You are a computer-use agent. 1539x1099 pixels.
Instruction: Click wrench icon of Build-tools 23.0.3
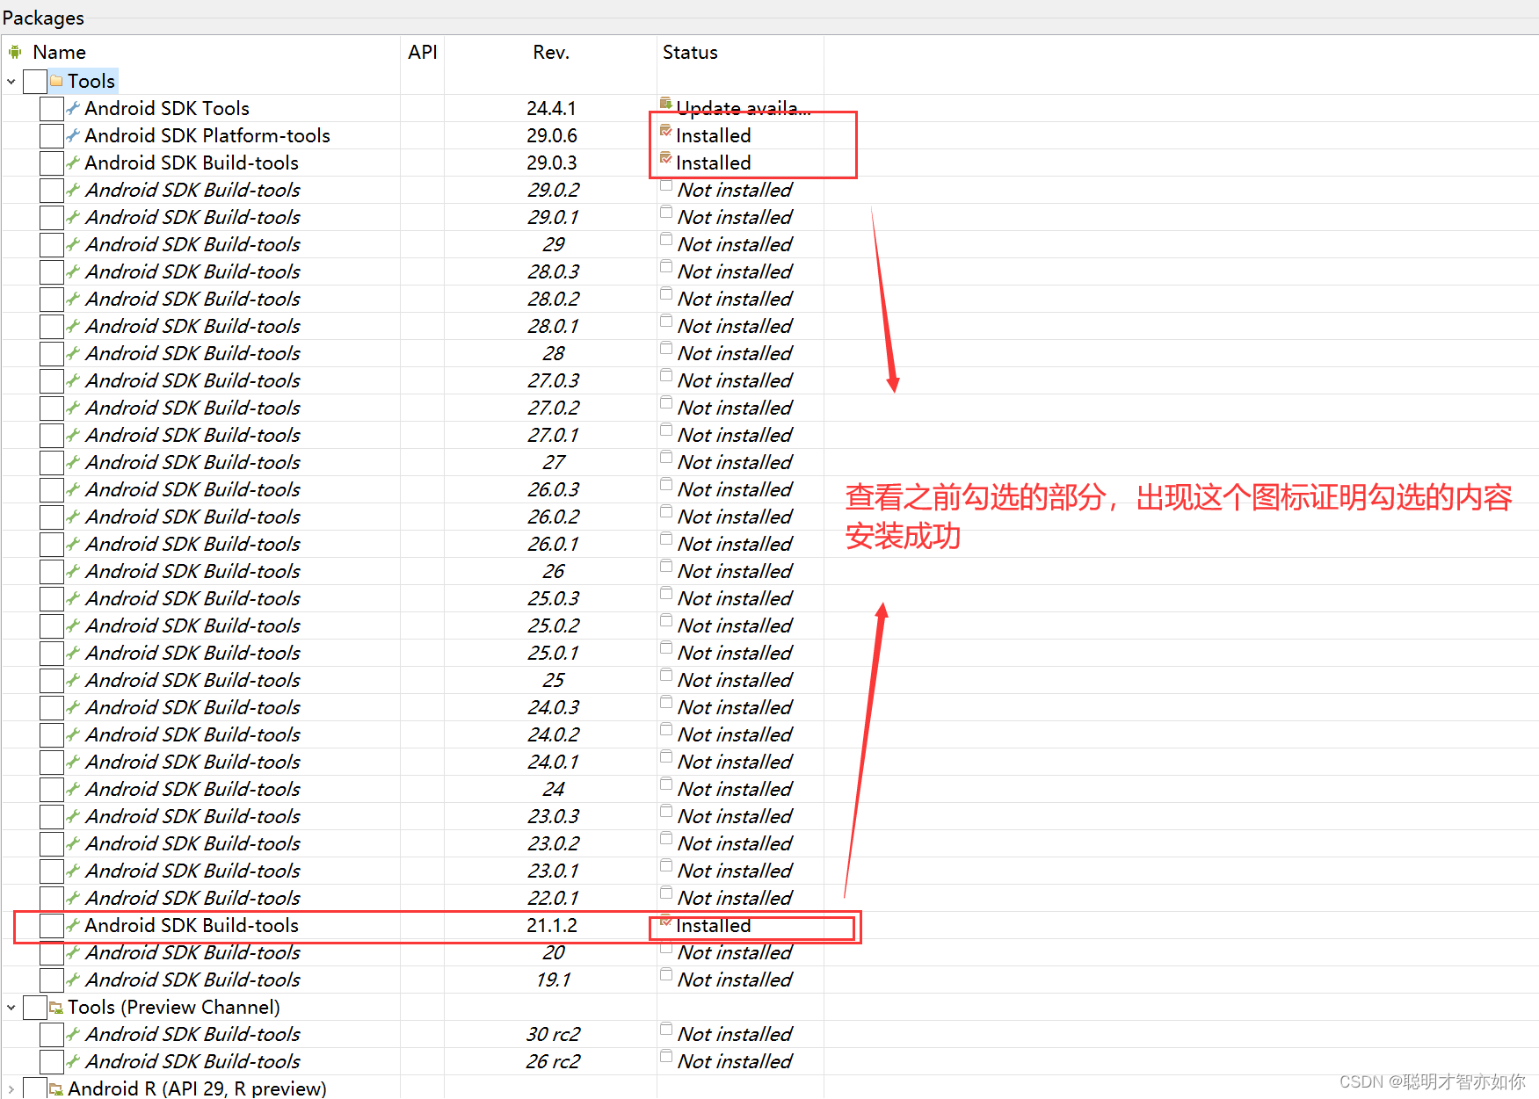[x=74, y=816]
